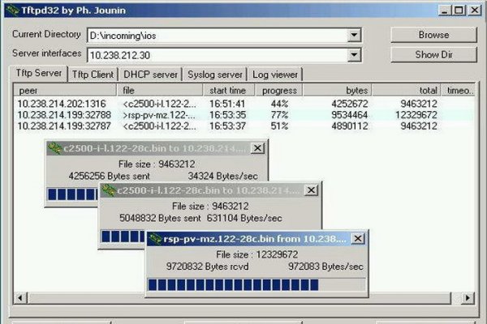Screen dimensions: 487x324
Task: Switch to the Tftp Client tab
Action: click(93, 74)
